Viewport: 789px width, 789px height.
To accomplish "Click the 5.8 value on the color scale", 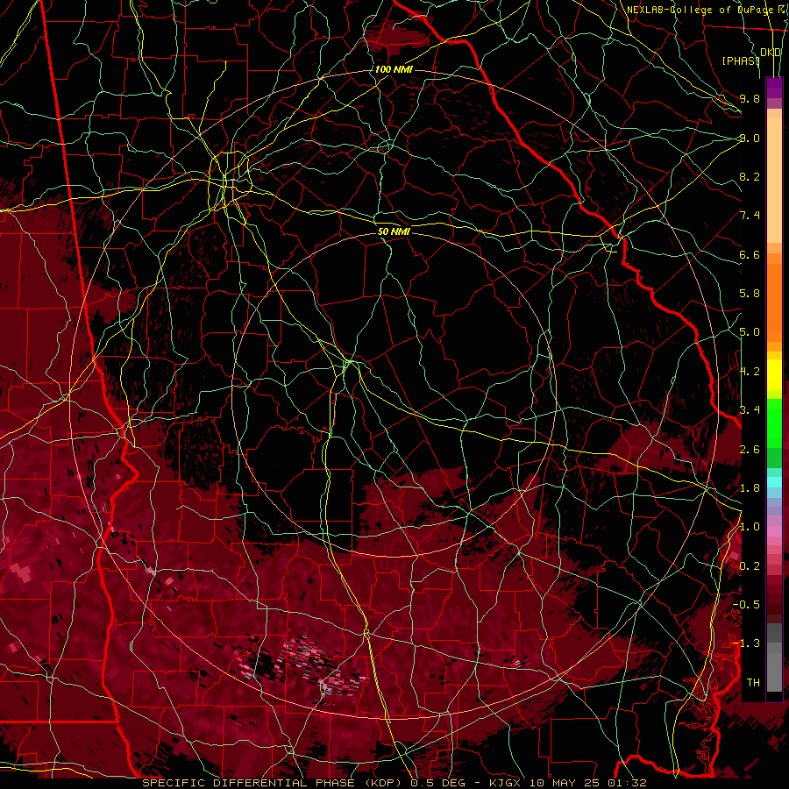I will click(x=750, y=294).
